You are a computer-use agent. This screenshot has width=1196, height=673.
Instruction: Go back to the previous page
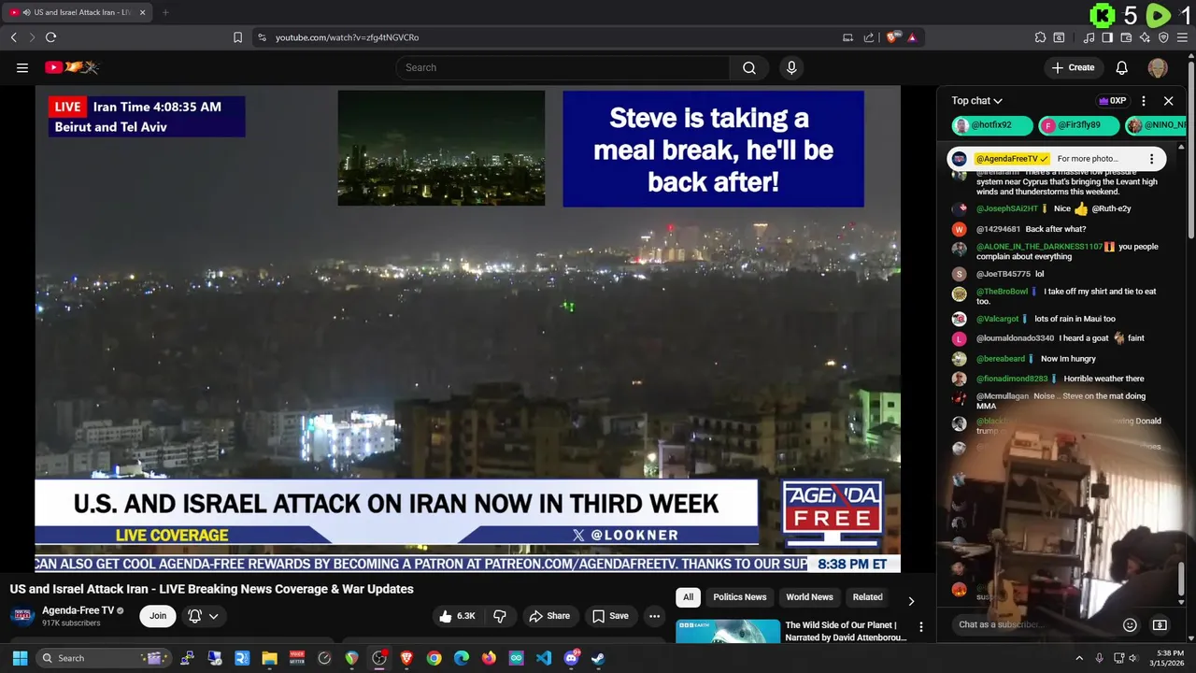[13, 37]
